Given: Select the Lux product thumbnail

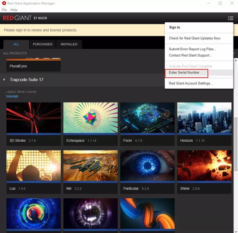Looking at the screenshot, I should pyautogui.click(x=33, y=166).
